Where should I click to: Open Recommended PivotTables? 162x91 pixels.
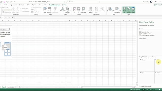click(x=117, y=10)
